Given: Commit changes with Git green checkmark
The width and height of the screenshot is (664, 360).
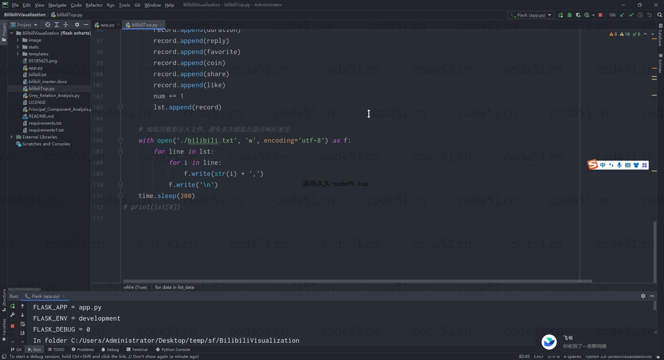Looking at the screenshot, I should pos(631,15).
